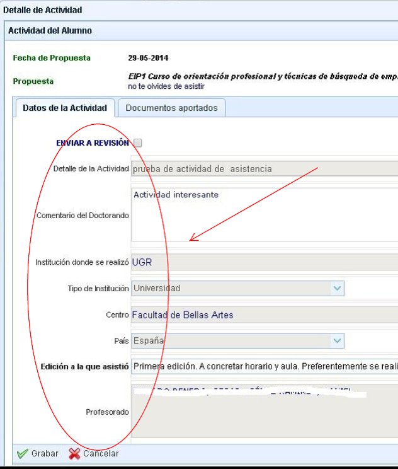
Task: Click the Universidad combo box field
Action: (230, 289)
